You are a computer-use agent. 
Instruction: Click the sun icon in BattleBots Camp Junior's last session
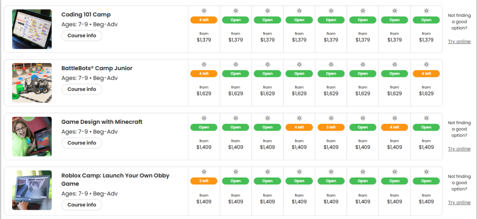[426, 64]
